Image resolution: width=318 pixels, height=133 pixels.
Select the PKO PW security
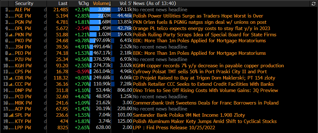[23, 41]
